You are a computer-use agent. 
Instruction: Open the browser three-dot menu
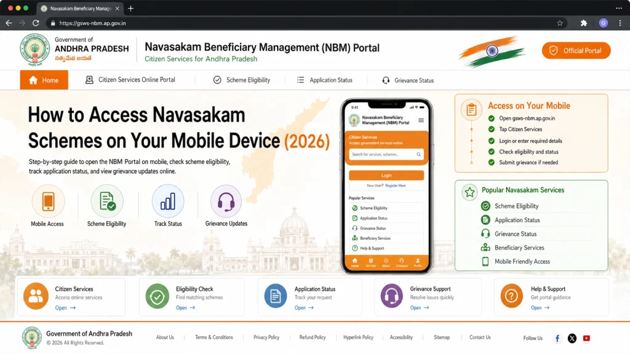(x=620, y=23)
